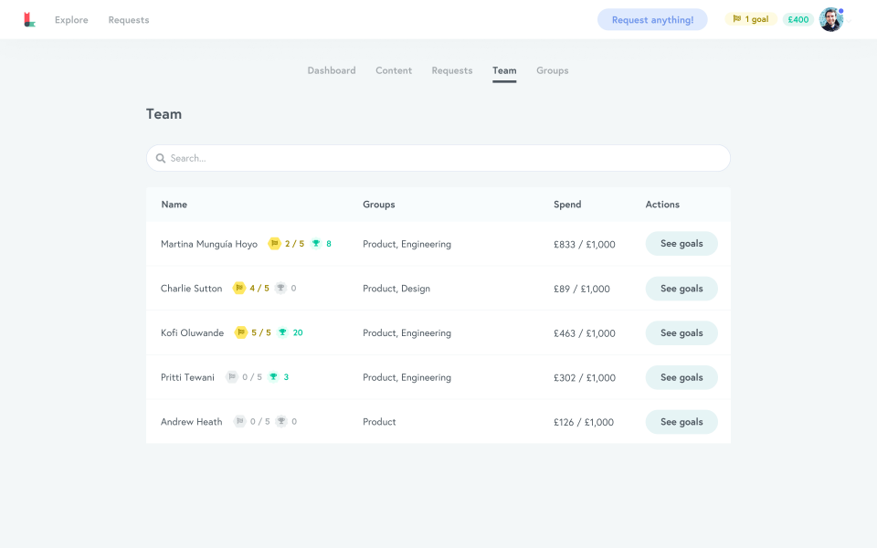
Task: Click the Name column header
Action: click(x=174, y=204)
